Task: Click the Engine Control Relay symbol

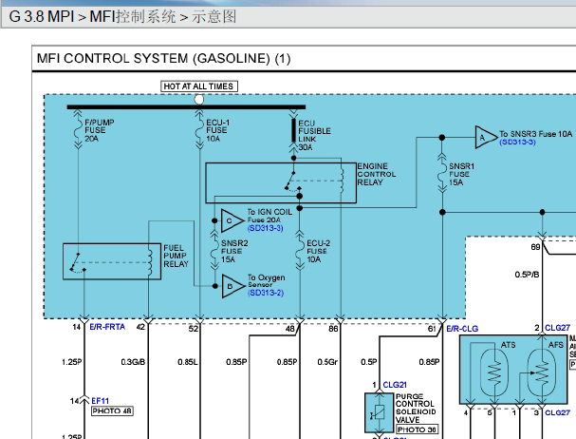Action: 281,182
